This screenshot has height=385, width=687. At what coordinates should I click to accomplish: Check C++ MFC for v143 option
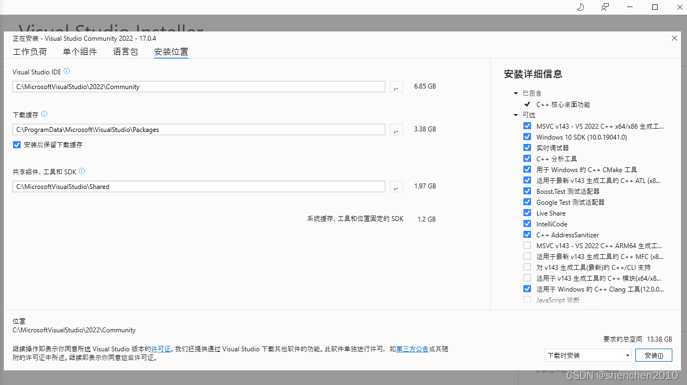527,256
